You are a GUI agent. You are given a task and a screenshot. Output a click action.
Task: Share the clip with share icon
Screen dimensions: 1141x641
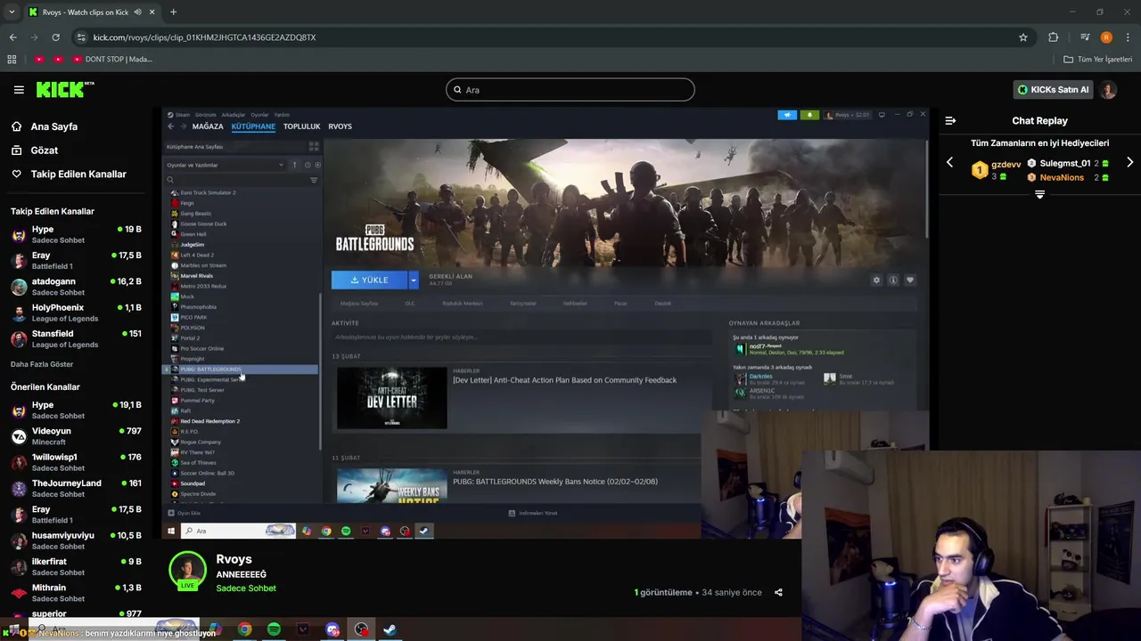[x=778, y=592]
